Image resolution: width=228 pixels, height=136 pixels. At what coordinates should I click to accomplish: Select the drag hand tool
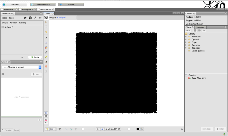46,32
